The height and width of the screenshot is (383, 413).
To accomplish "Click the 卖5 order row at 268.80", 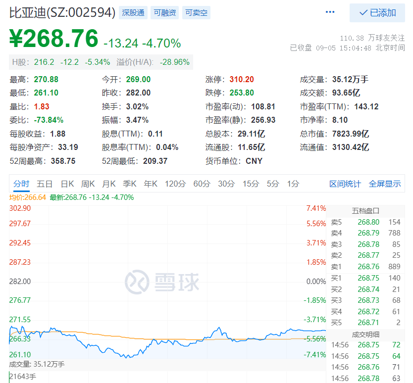I will (x=365, y=222).
